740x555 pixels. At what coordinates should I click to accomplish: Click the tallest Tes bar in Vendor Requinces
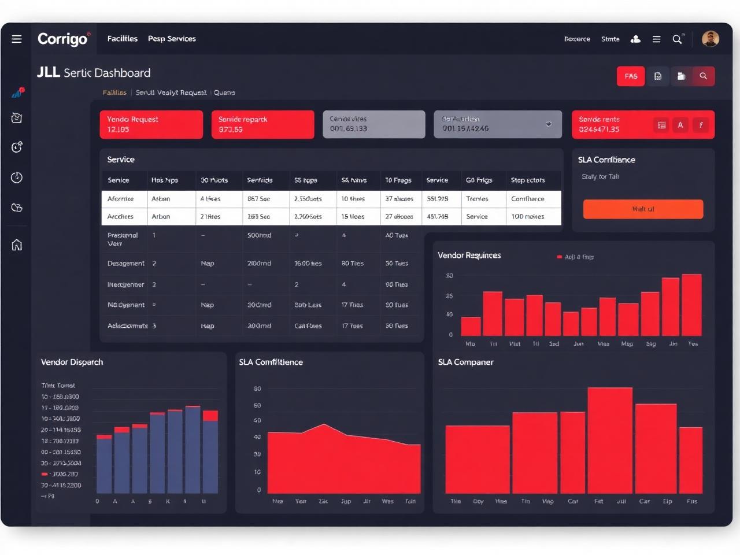pos(691,305)
